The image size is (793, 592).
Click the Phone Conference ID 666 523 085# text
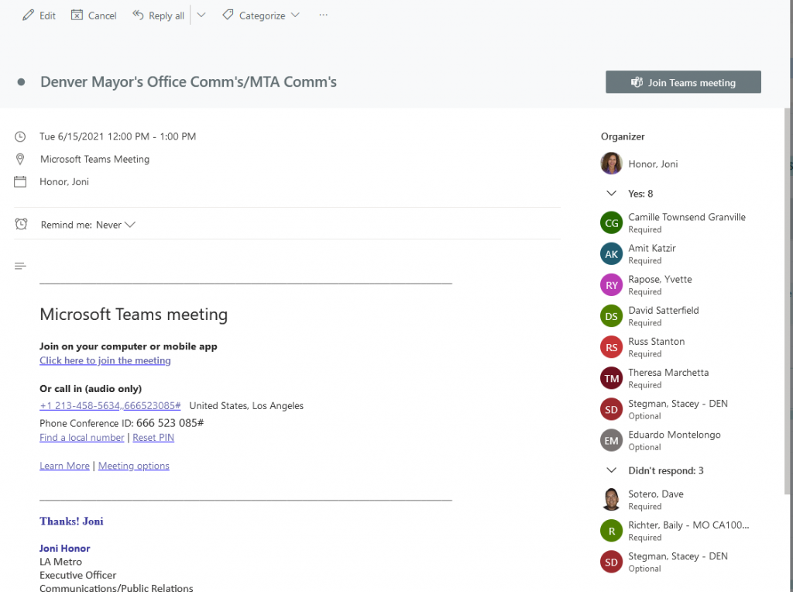122,423
